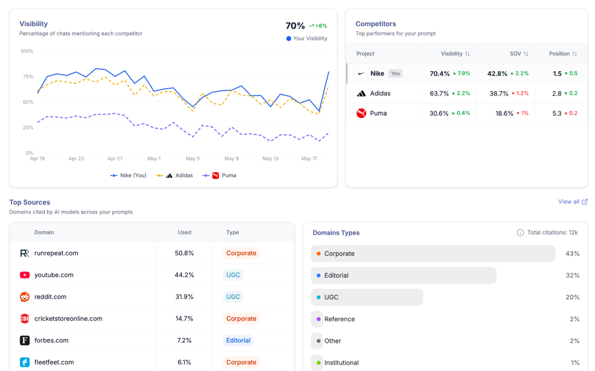This screenshot has width=595, height=371.
Task: Select the Other domain type row
Action: pos(446,341)
